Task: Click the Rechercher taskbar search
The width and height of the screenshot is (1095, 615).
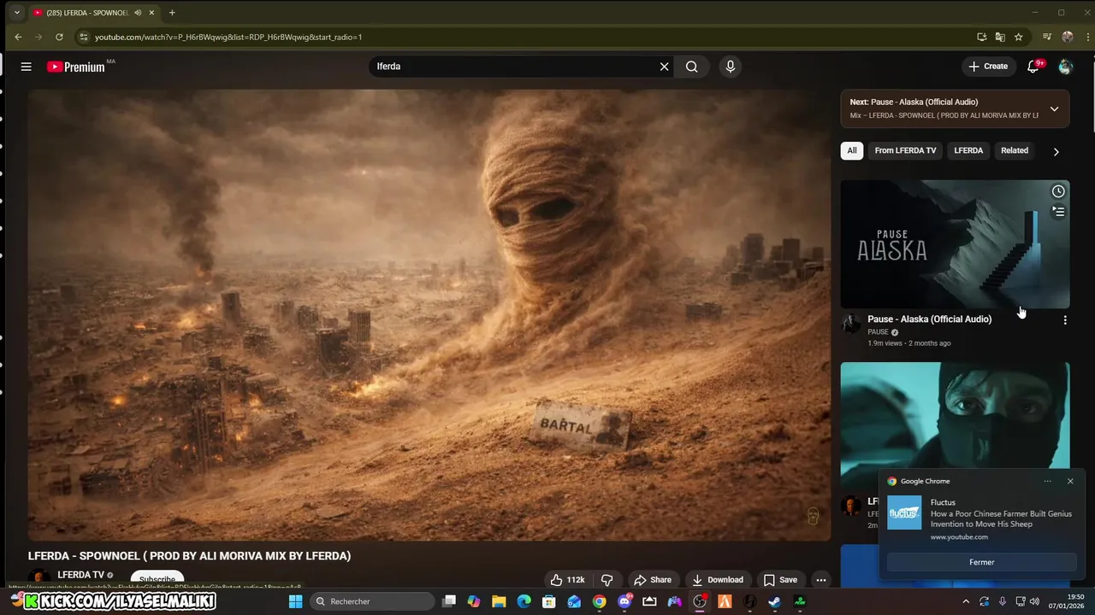Action: [372, 601]
